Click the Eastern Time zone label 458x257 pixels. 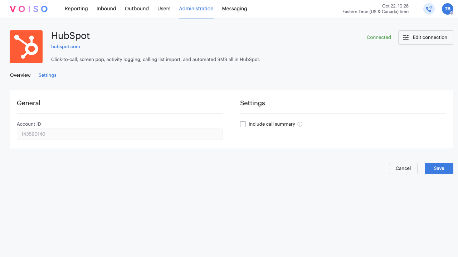tap(375, 12)
